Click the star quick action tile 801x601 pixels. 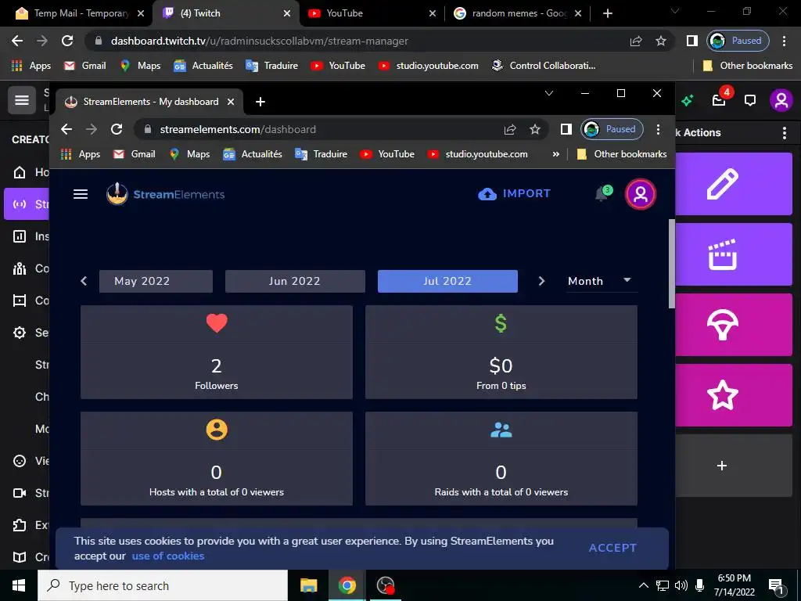(734, 395)
